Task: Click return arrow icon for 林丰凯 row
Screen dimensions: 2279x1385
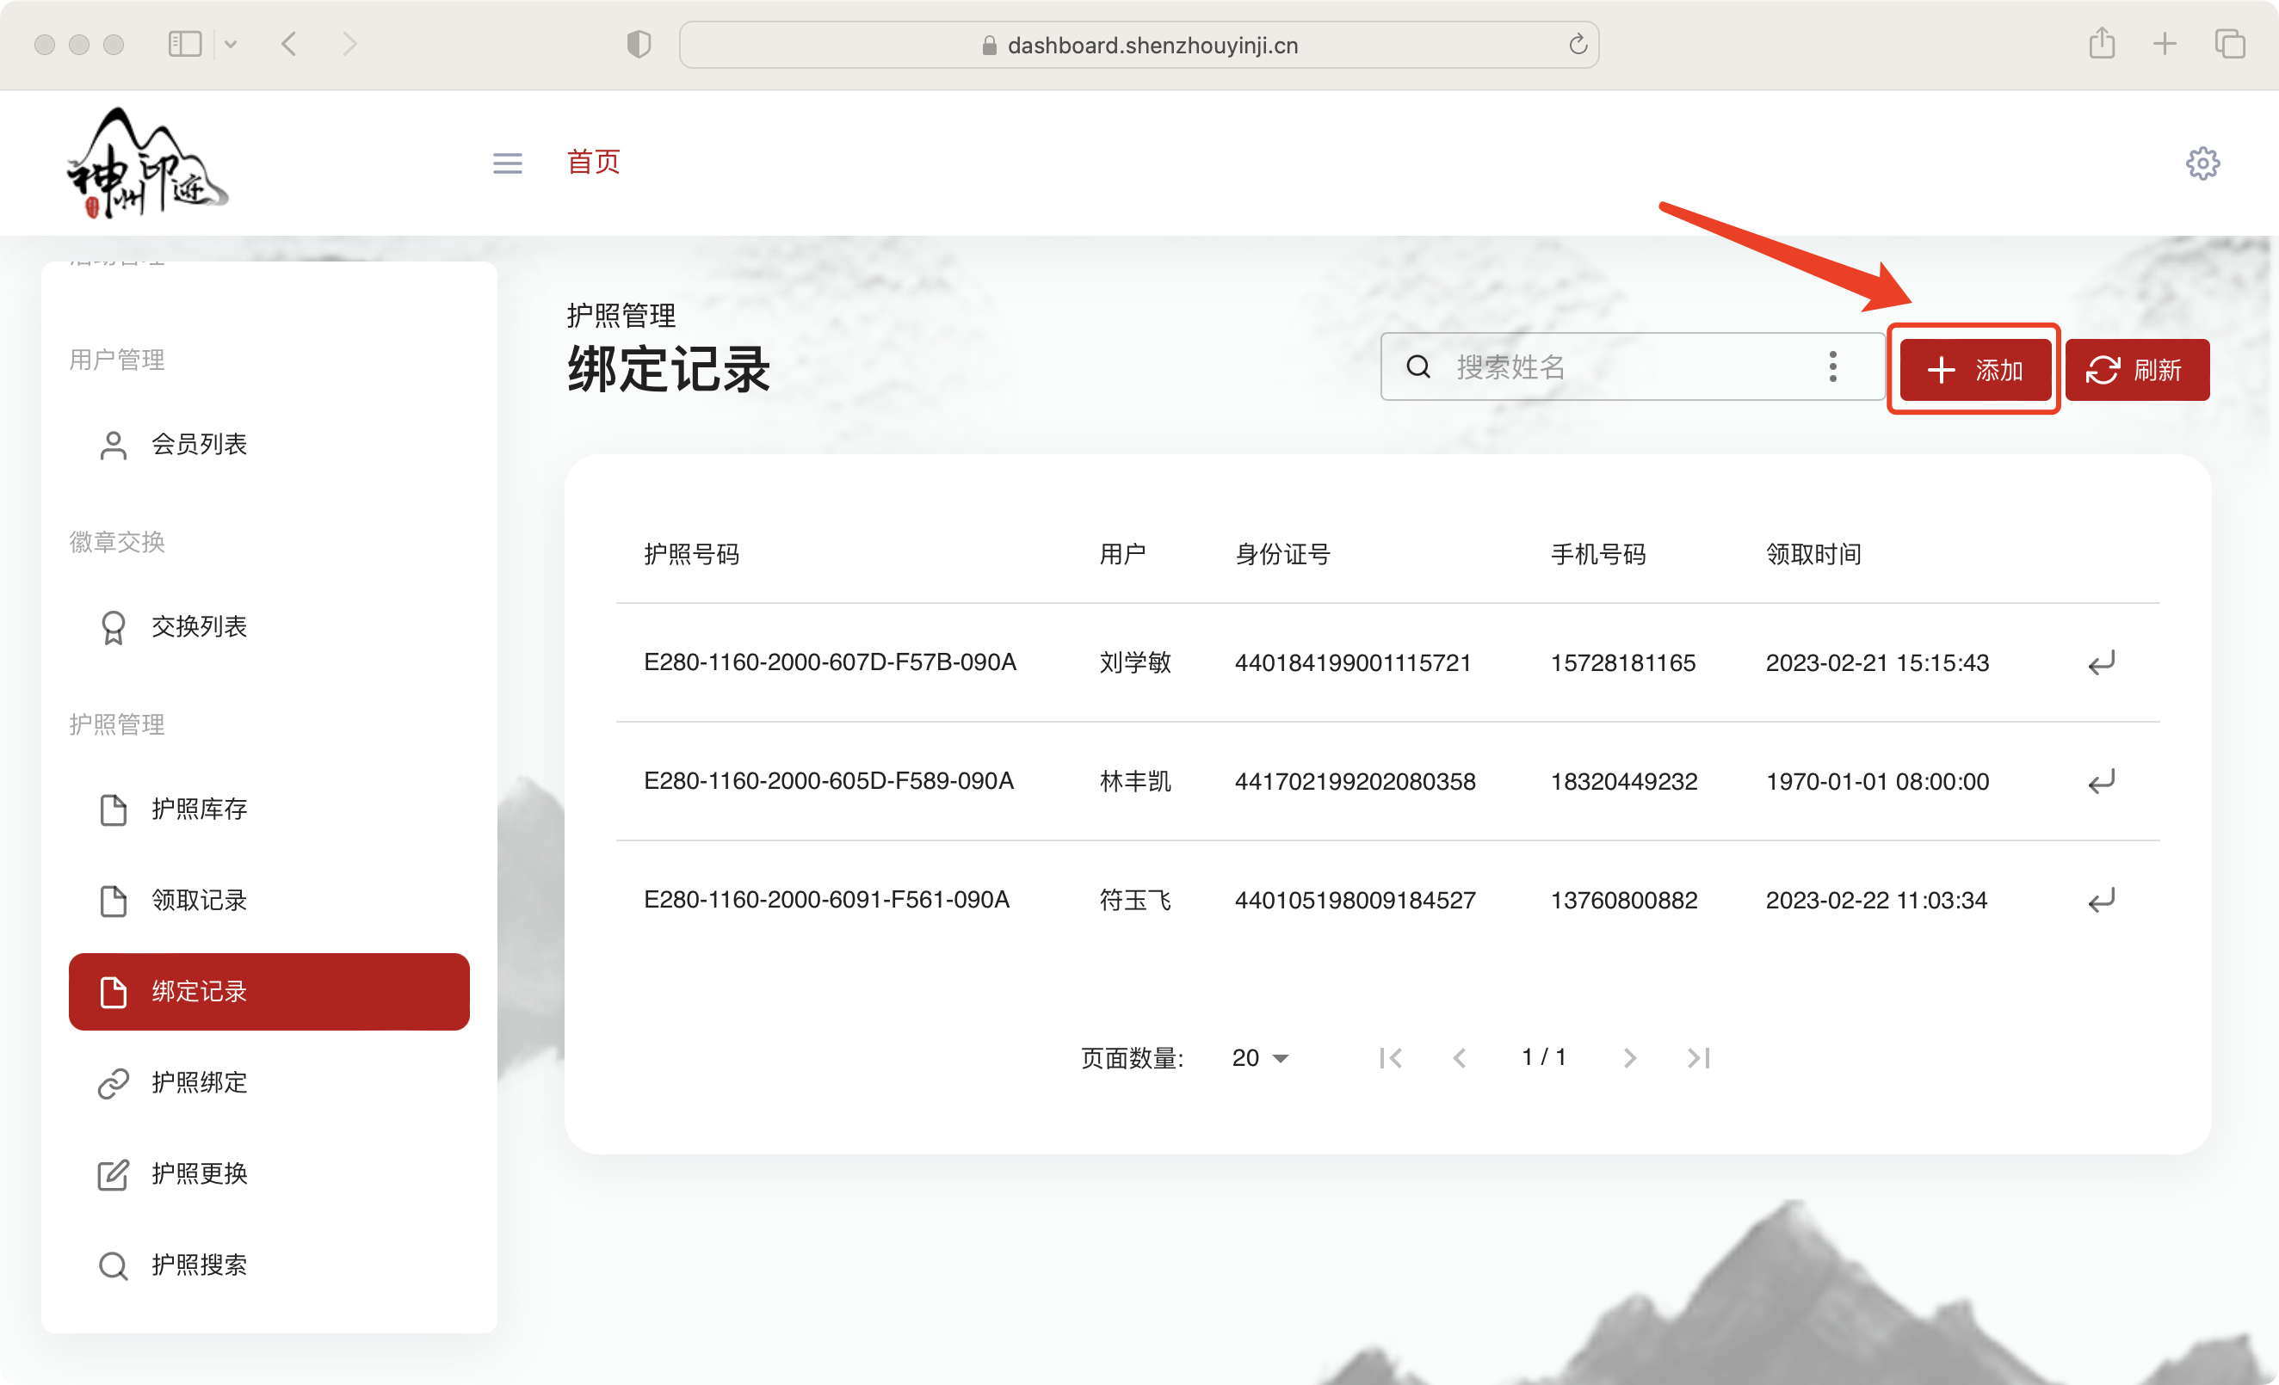Action: 2101,781
